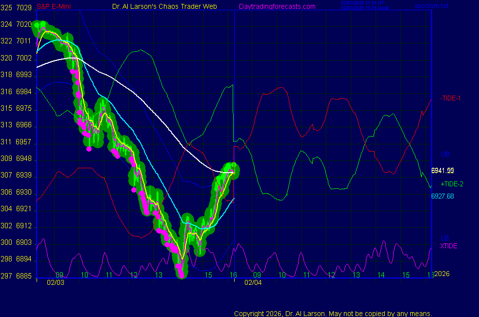Click the 02/03 date label on time axis
The width and height of the screenshot is (479, 317).
[56, 282]
